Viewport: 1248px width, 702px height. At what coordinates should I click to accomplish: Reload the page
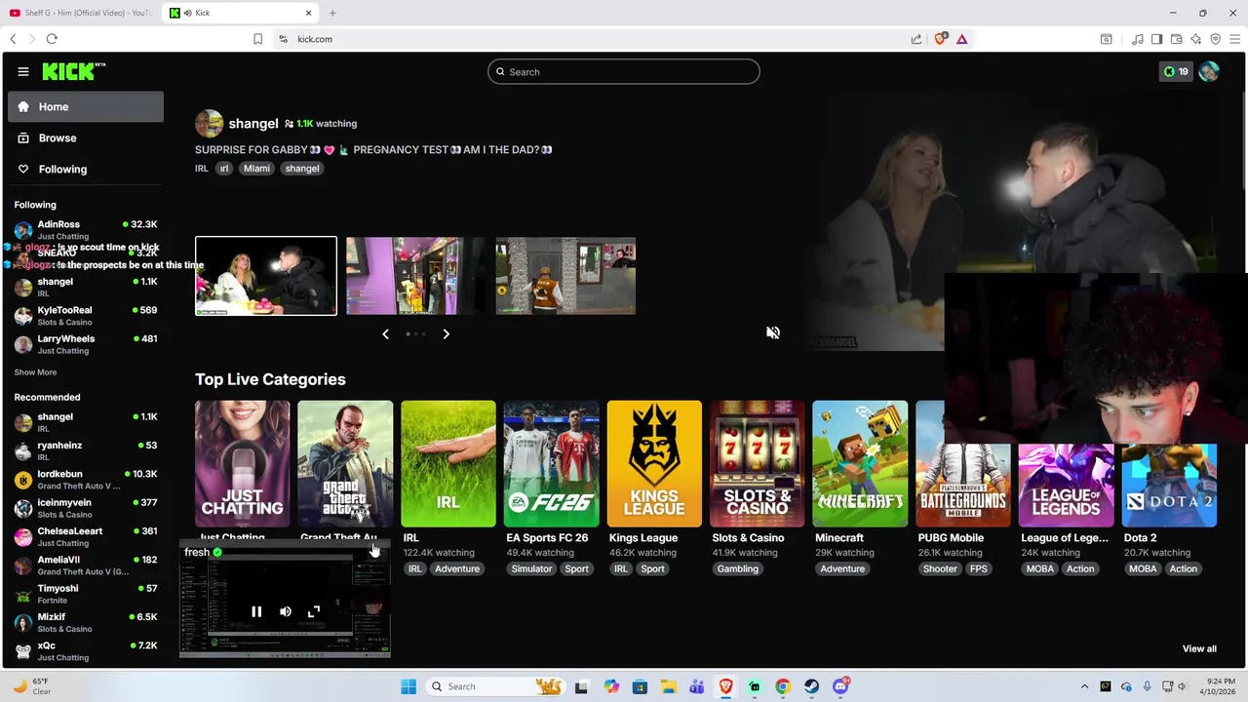point(52,39)
